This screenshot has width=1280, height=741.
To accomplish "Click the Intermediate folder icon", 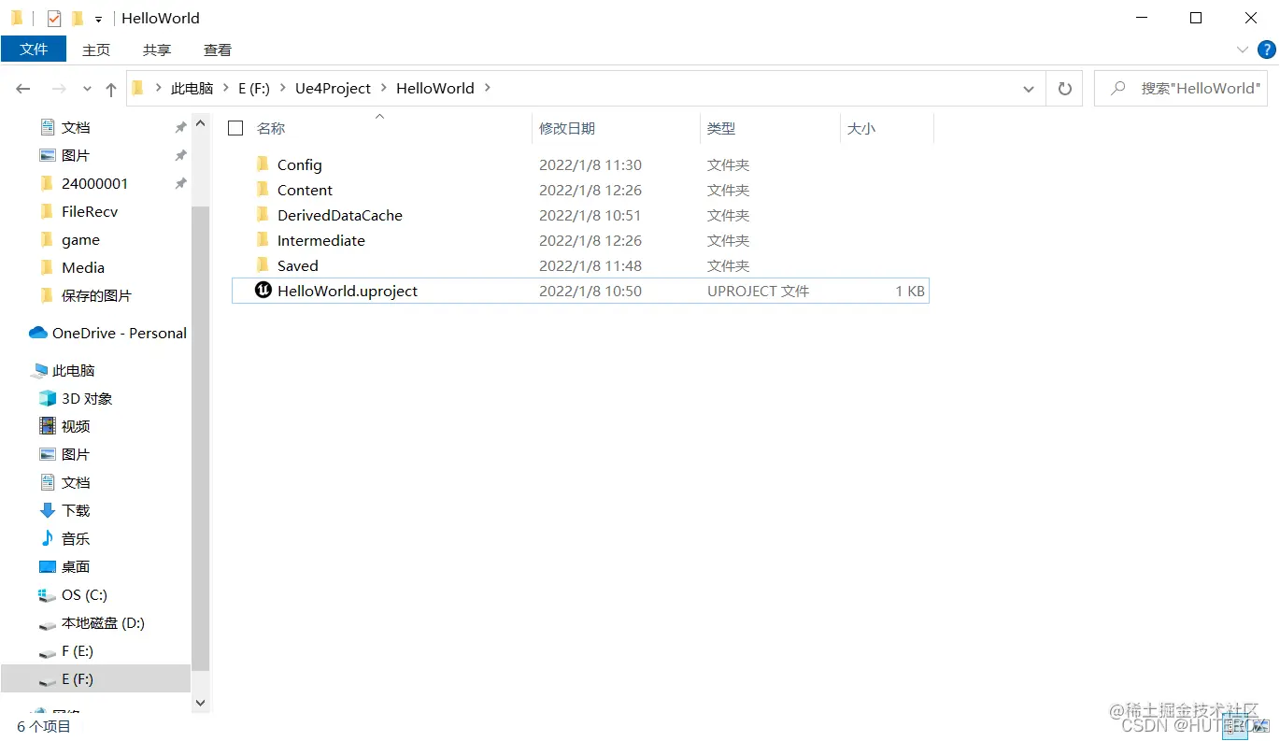I will tap(263, 240).
